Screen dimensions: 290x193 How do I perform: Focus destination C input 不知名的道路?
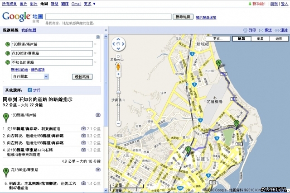pyautogui.click(x=52, y=62)
